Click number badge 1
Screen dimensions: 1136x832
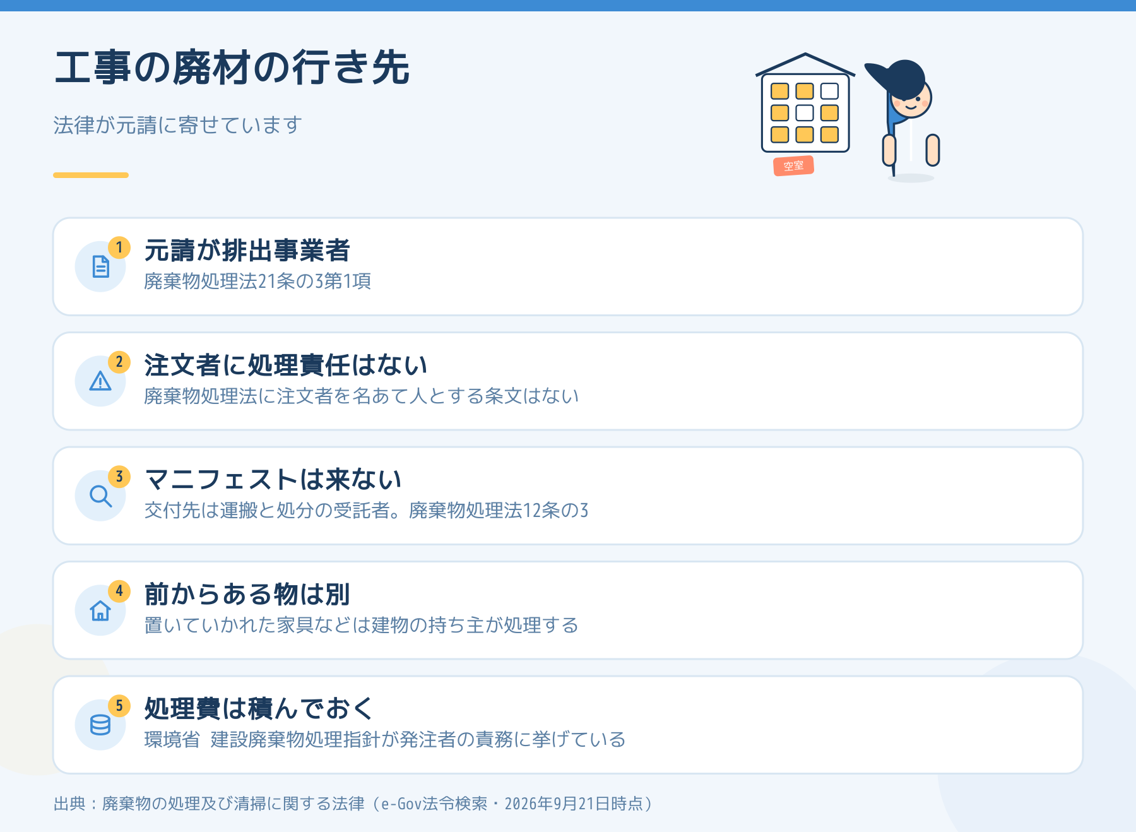(119, 247)
